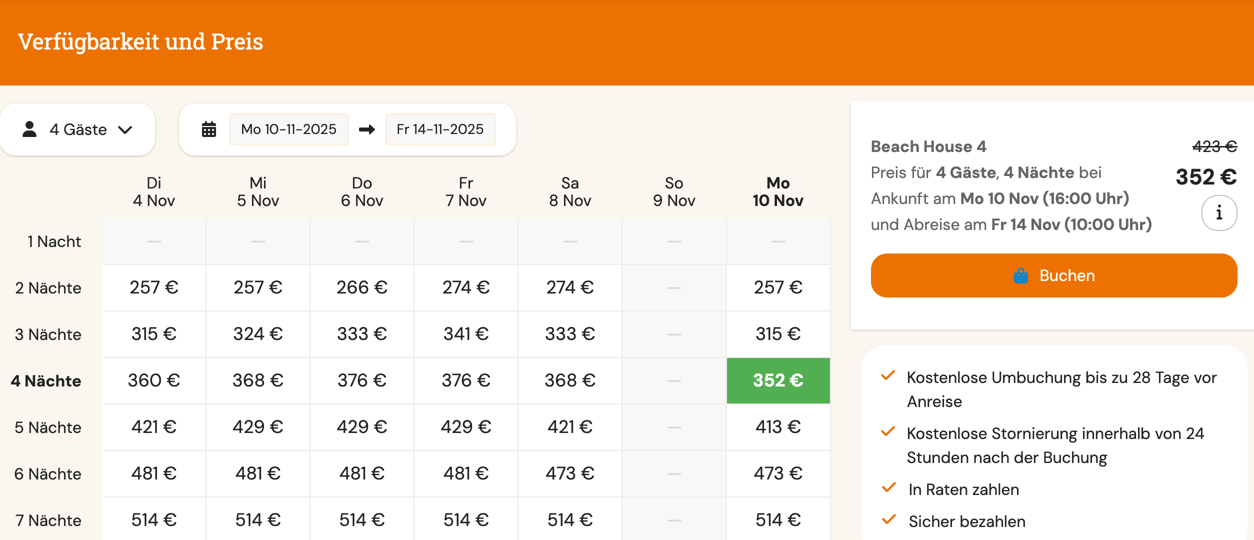Pick 413 € for 5 nights Mo 10 Nov
The height and width of the screenshot is (540, 1254).
click(x=778, y=427)
